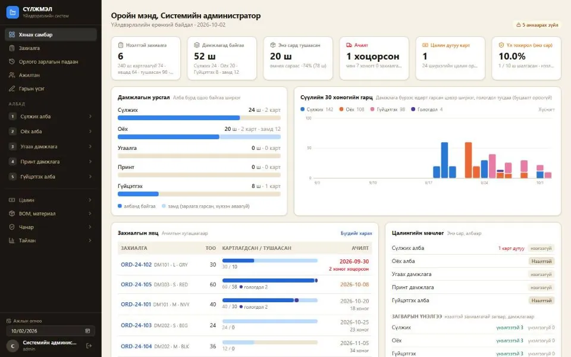The image size is (571, 357).
Task: Open order ORD-24-105 link
Action: (136, 284)
